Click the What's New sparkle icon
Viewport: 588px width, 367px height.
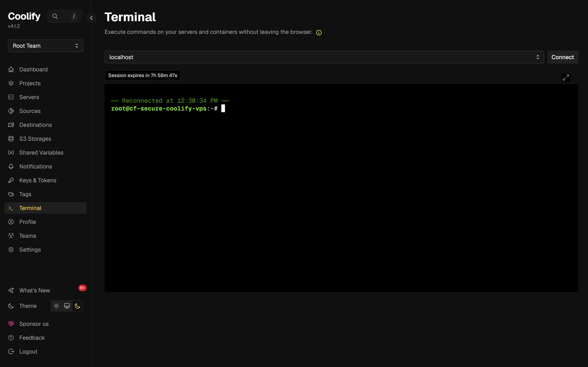pos(11,290)
